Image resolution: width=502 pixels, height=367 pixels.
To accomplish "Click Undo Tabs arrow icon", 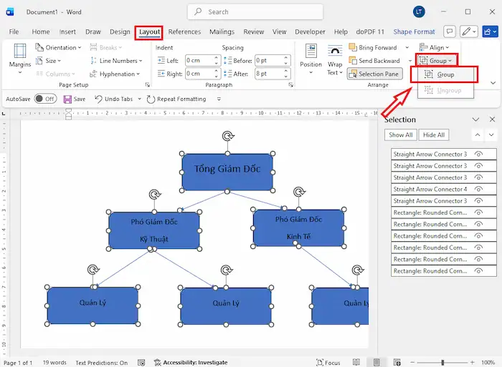I will click(x=98, y=99).
